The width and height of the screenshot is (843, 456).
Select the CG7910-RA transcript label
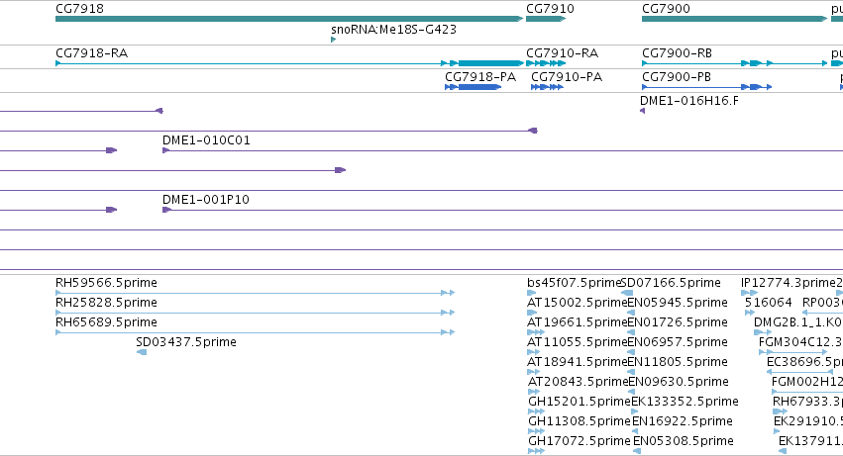point(563,53)
